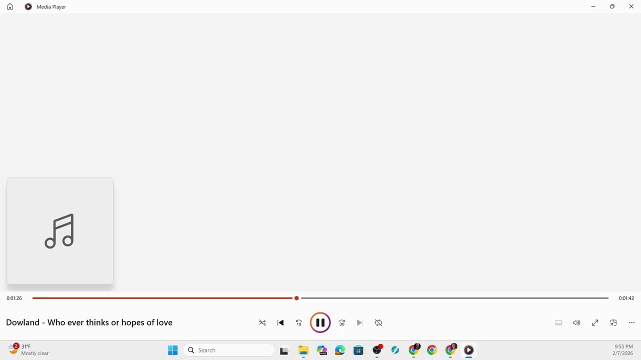Click the album art music note thumbnail
The width and height of the screenshot is (641, 360).
point(60,231)
